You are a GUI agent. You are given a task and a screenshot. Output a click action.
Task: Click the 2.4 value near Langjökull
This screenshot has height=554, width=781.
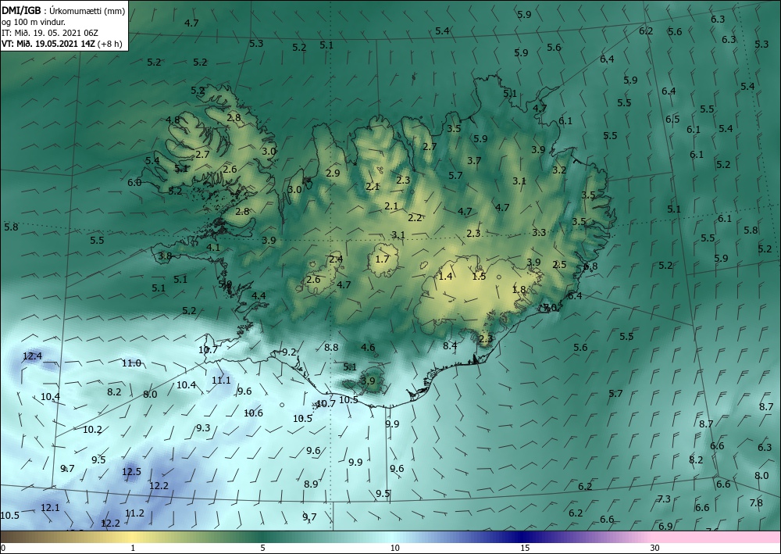pos(336,259)
